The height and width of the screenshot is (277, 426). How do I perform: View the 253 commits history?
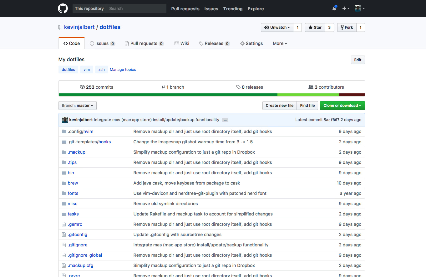point(97,87)
